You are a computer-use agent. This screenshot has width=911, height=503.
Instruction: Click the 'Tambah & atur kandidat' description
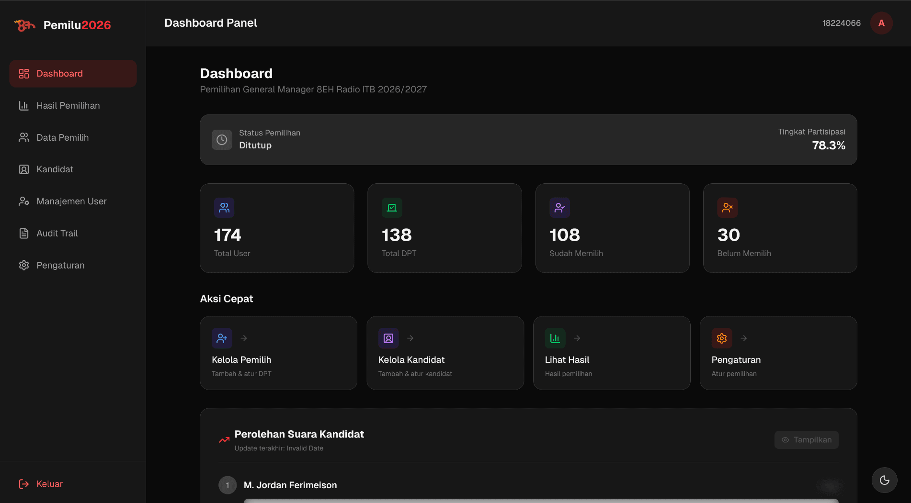(415, 374)
